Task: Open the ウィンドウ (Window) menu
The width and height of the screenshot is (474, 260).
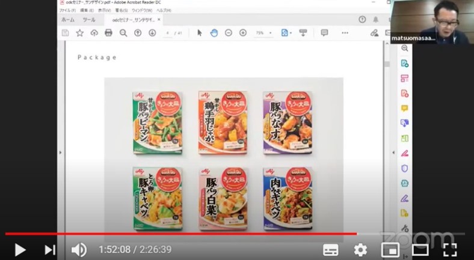Action: 143,10
